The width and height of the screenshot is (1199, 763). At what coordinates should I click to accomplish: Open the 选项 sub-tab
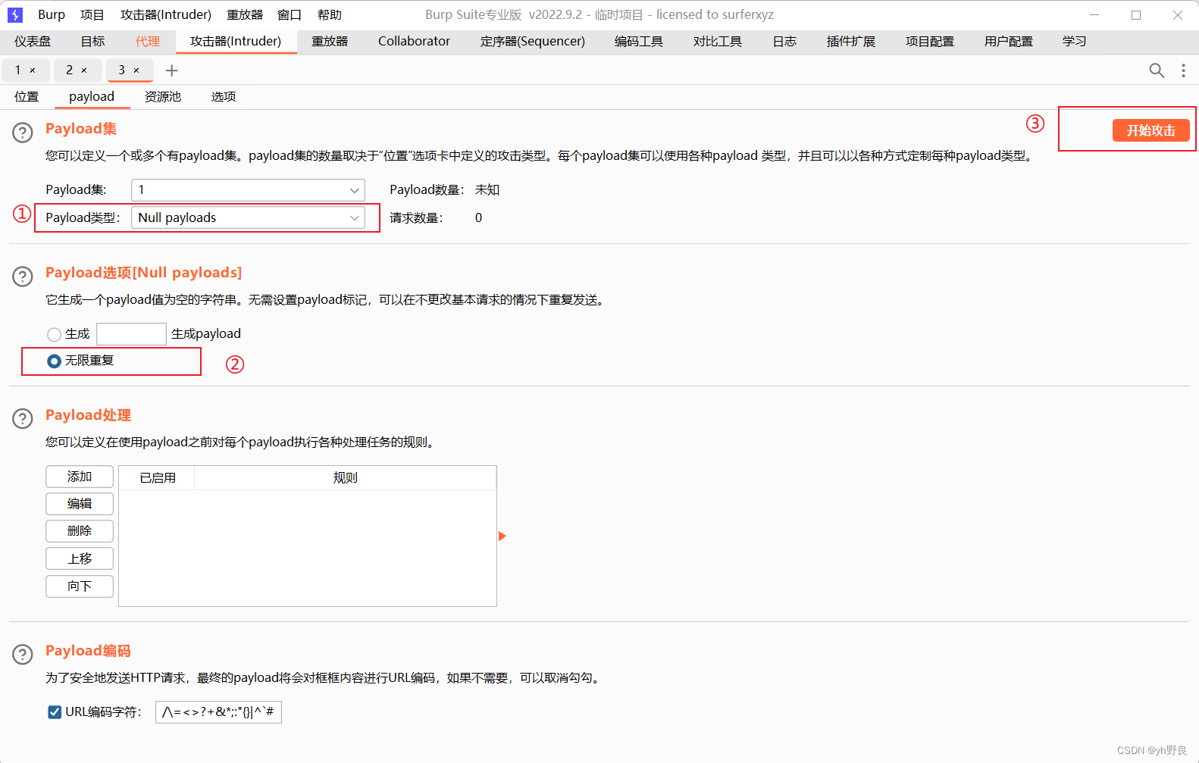click(224, 97)
